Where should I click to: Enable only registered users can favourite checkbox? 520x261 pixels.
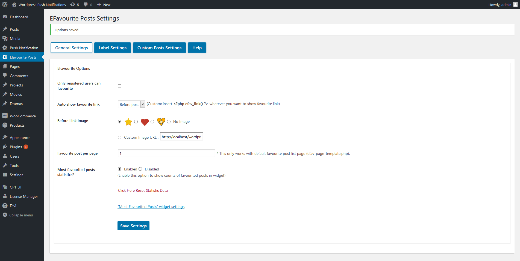[x=119, y=86]
